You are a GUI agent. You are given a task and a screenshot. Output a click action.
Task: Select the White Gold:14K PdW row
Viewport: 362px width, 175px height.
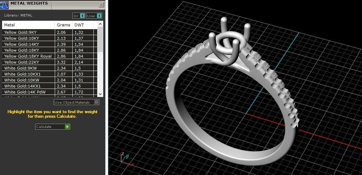pos(50,92)
